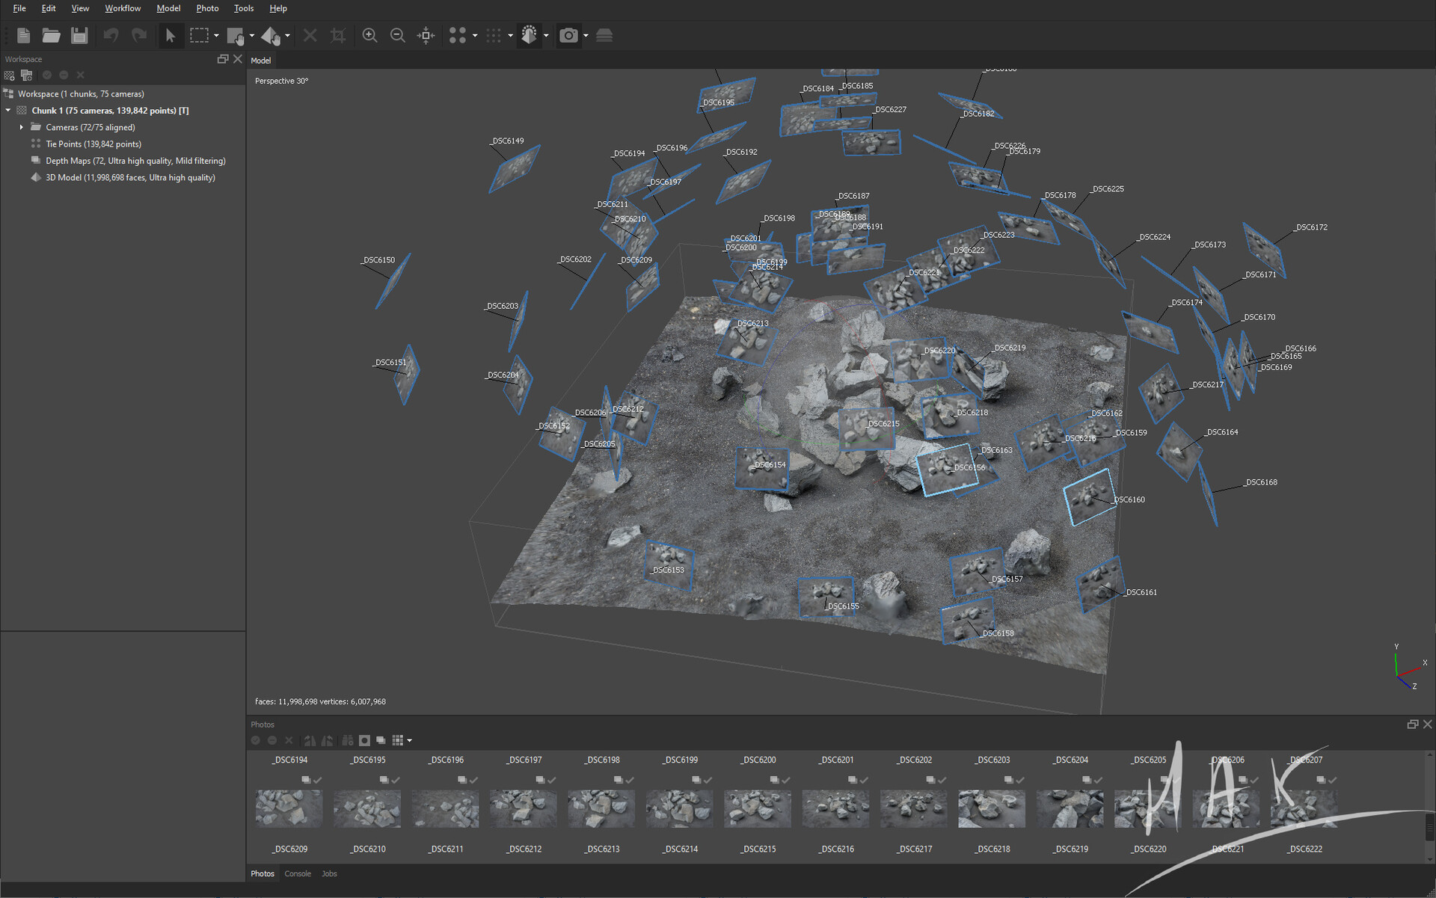This screenshot has height=898, width=1436.
Task: Switch to the Console tab
Action: pyautogui.click(x=298, y=873)
